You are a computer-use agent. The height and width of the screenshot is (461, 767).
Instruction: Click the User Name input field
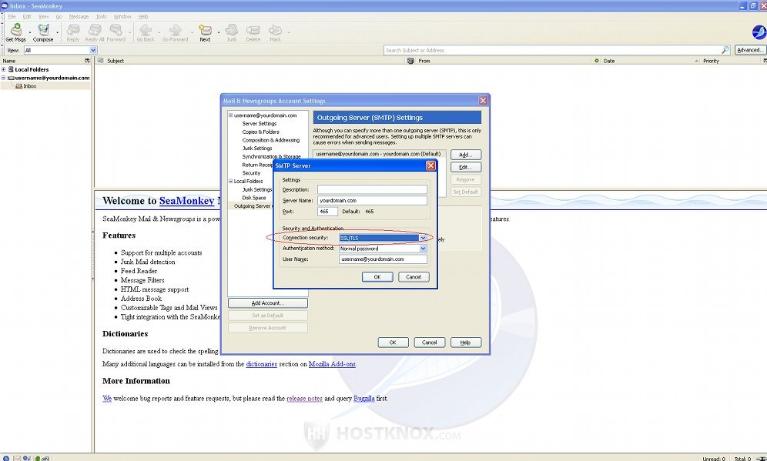pyautogui.click(x=383, y=259)
